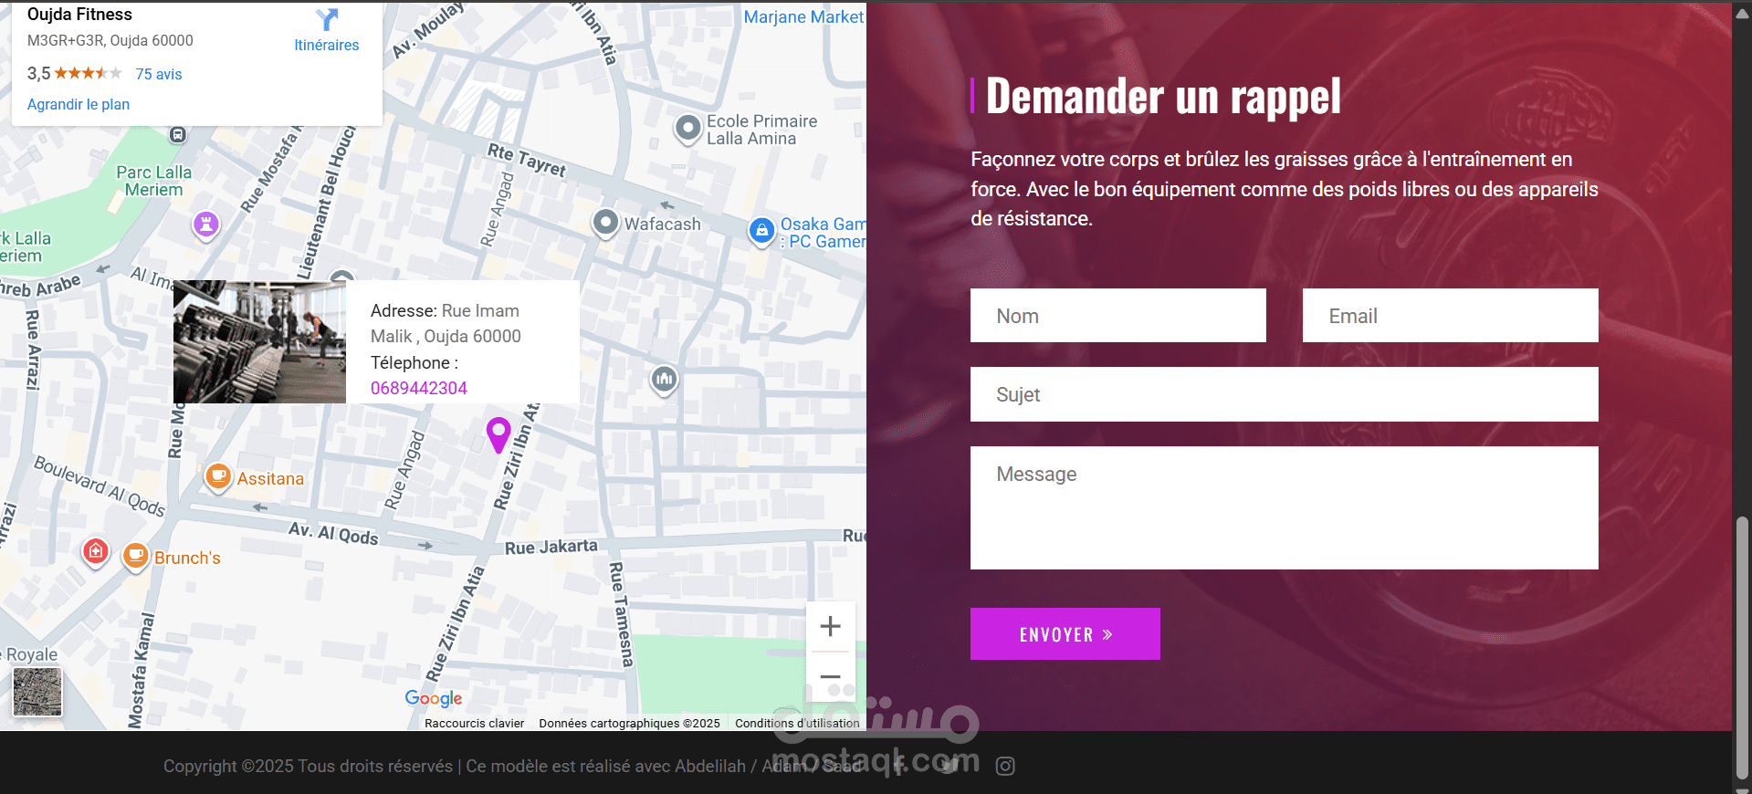Click the Oujda Fitness title text

79,15
